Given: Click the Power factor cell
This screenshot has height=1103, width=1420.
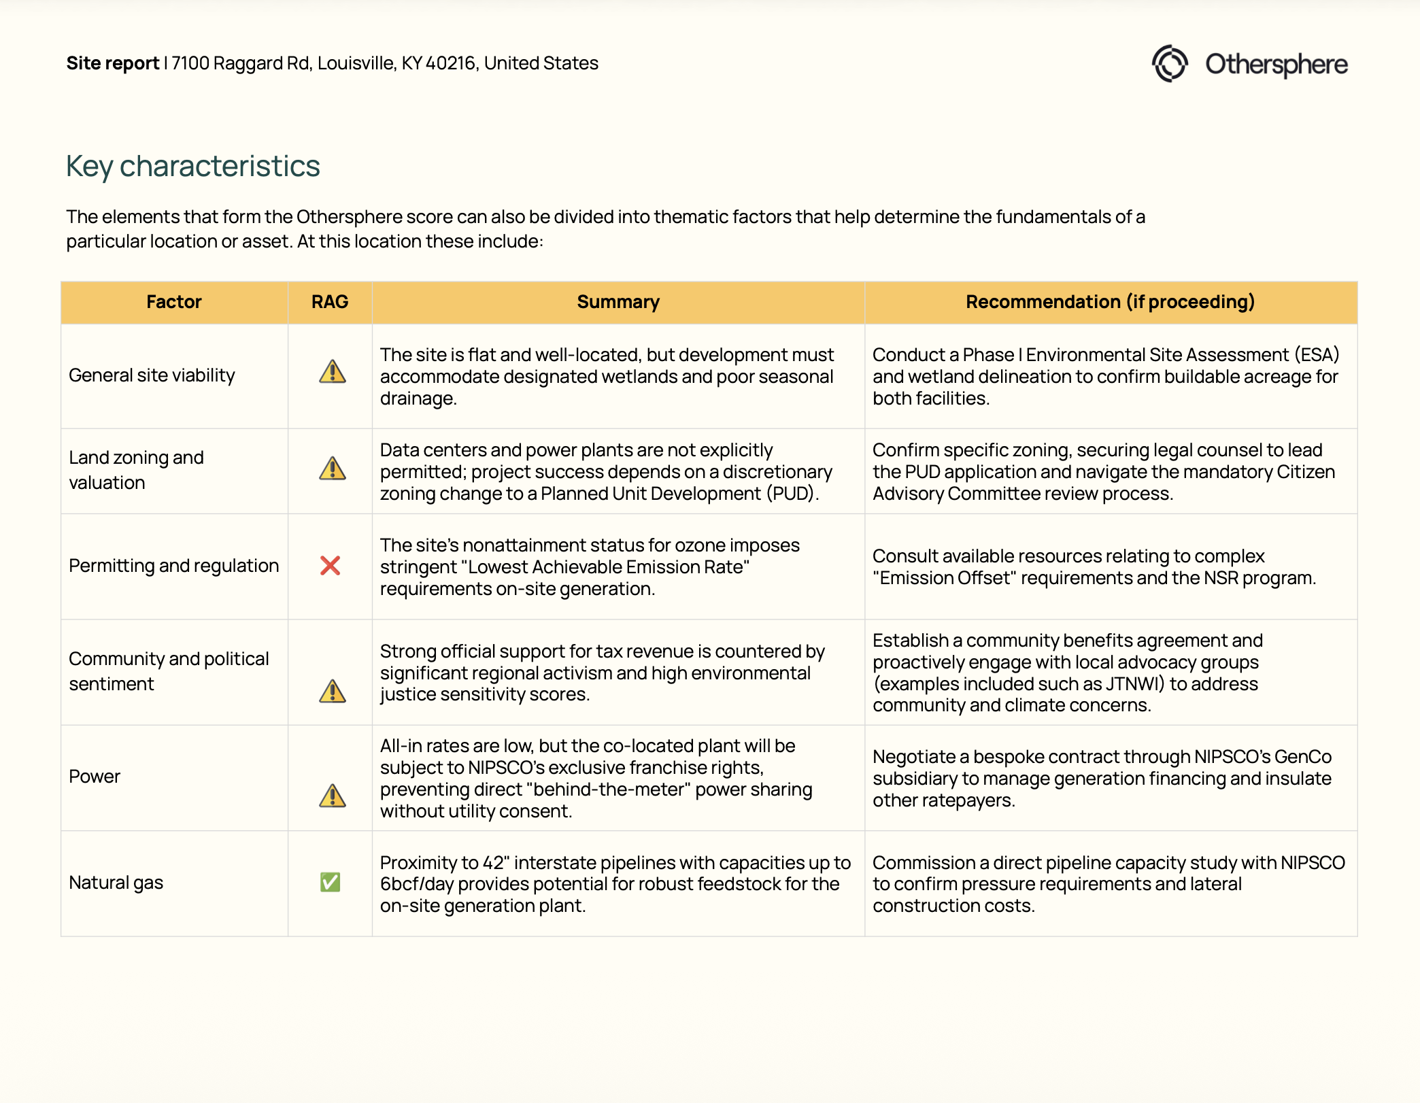Looking at the screenshot, I should (x=95, y=777).
